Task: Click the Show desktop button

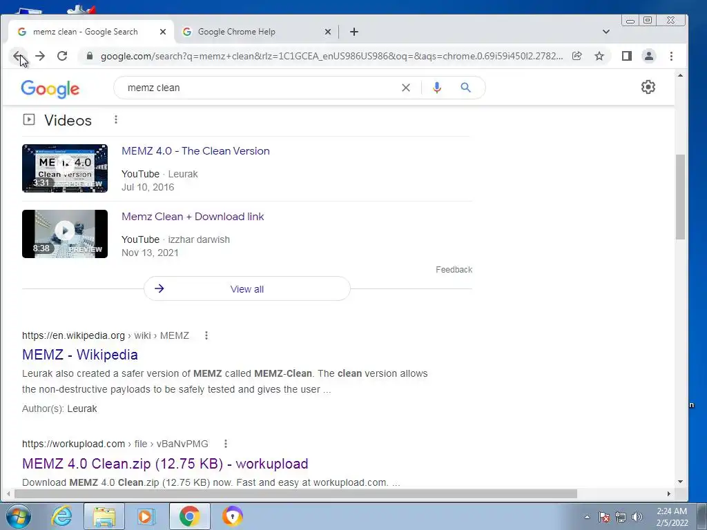Action: (x=702, y=516)
